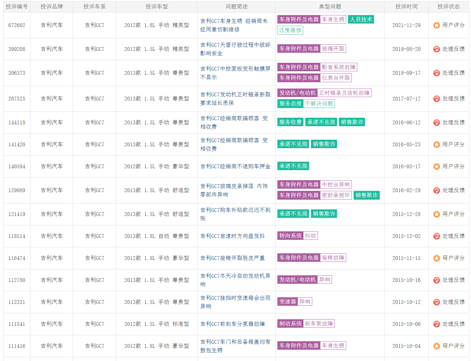Screen dimensions: 471x361
Task: Click the date 2017-07-17
Action: [x=406, y=99]
